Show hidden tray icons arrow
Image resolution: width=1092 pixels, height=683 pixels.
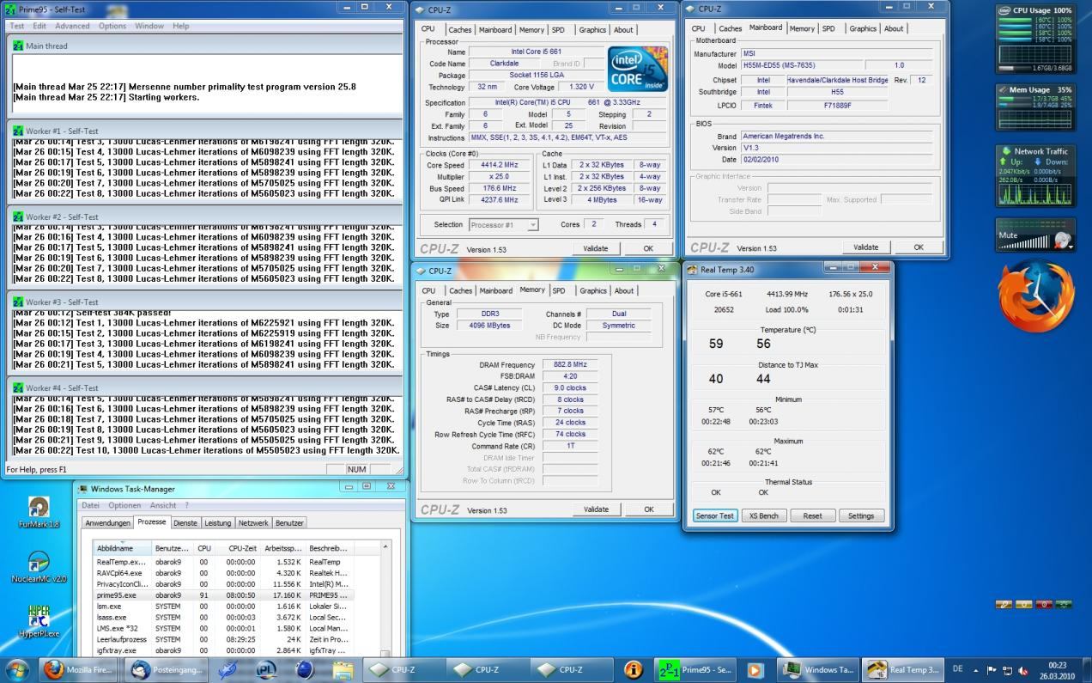[x=976, y=670]
